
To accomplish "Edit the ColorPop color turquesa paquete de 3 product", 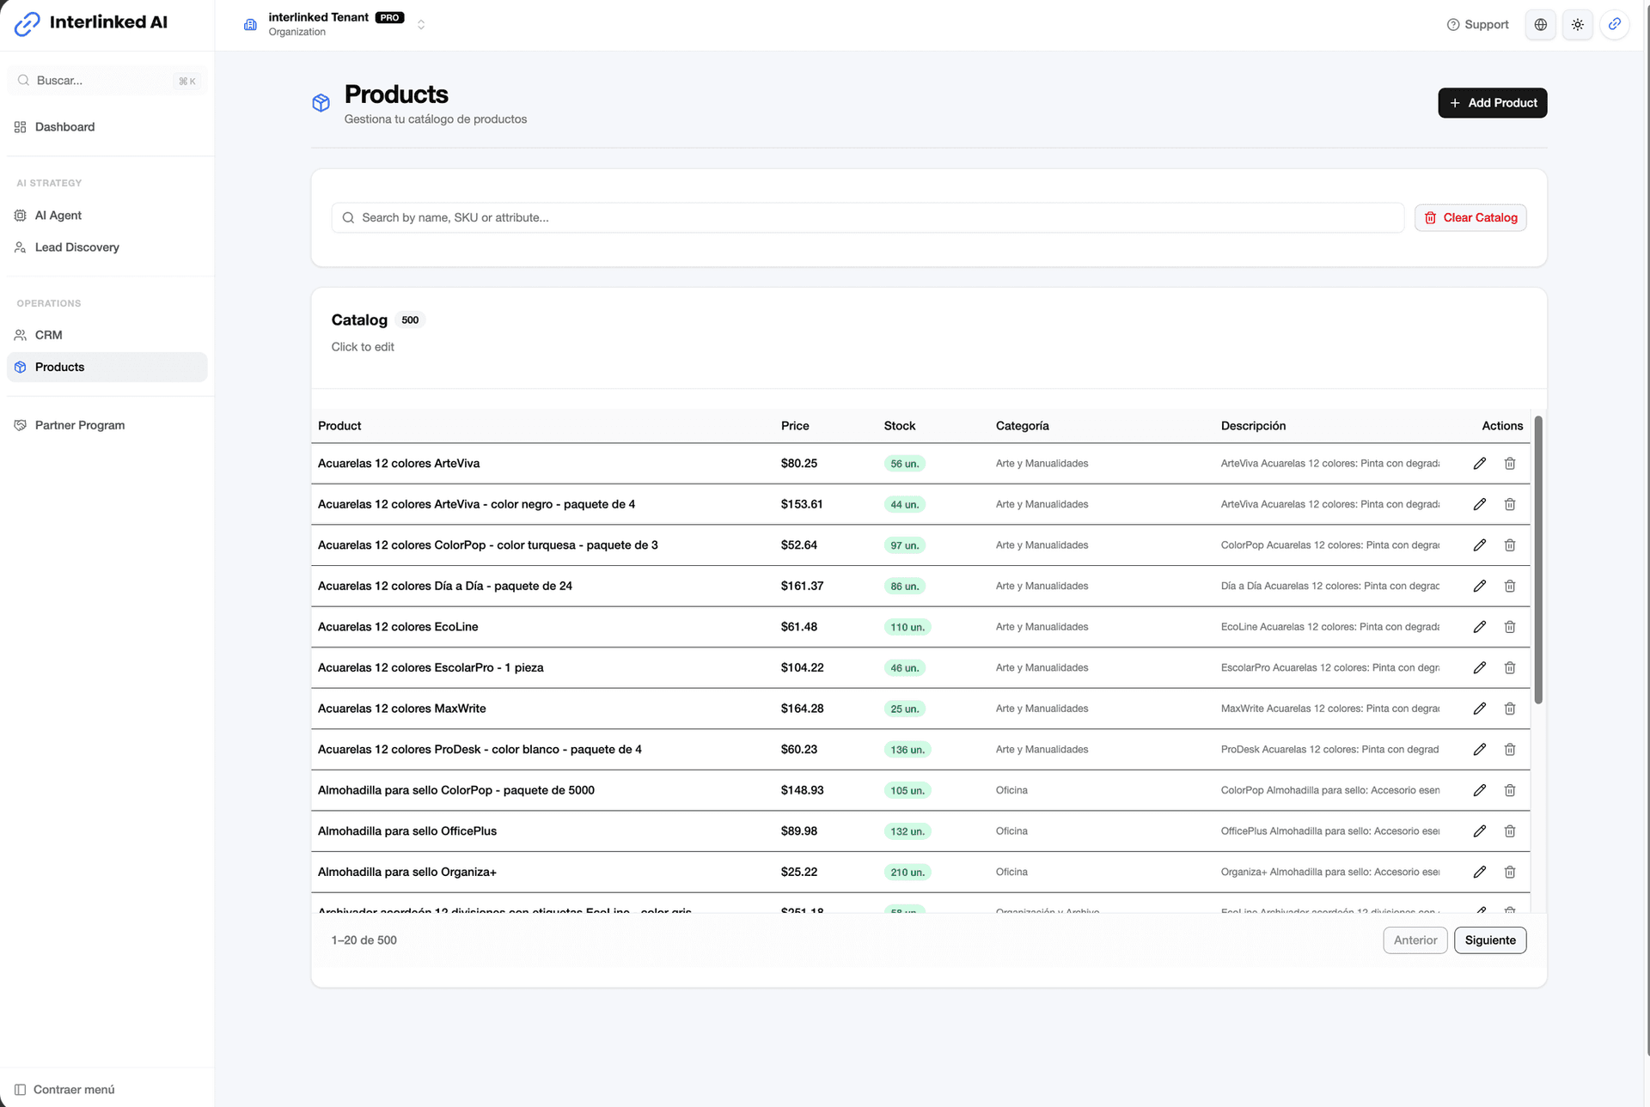I will click(x=1479, y=545).
